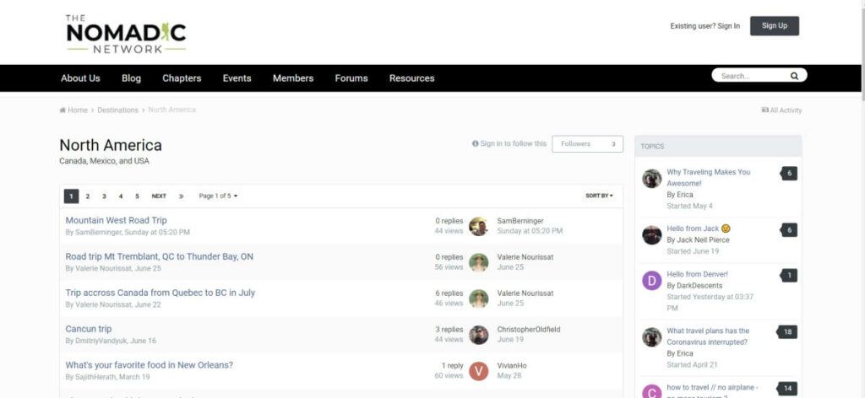
Task: Go to page 2 of topics
Action: 87,196
